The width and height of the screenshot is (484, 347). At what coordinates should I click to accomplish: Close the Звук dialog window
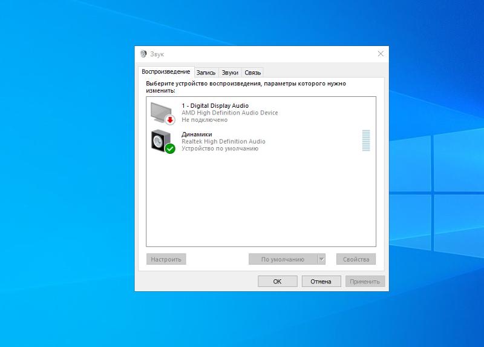point(381,54)
